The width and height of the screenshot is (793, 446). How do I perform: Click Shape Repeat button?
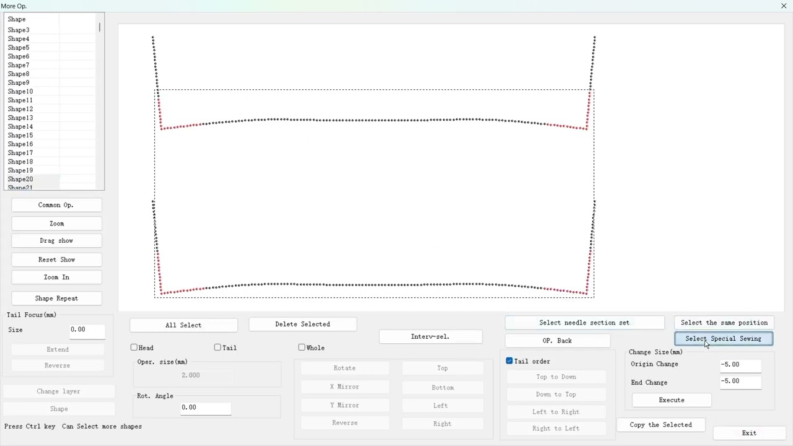tap(56, 299)
